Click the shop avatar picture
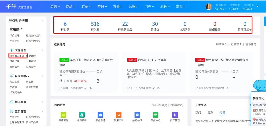 pyautogui.click(x=209, y=7)
